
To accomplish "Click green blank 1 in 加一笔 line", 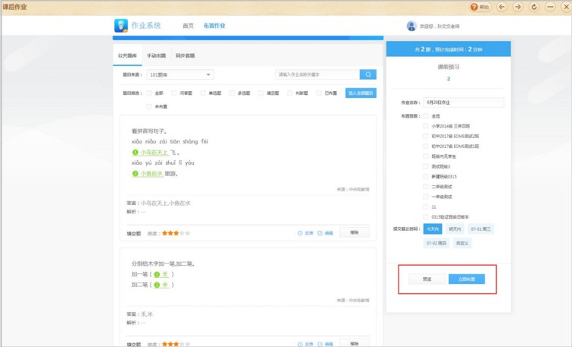I will (157, 274).
